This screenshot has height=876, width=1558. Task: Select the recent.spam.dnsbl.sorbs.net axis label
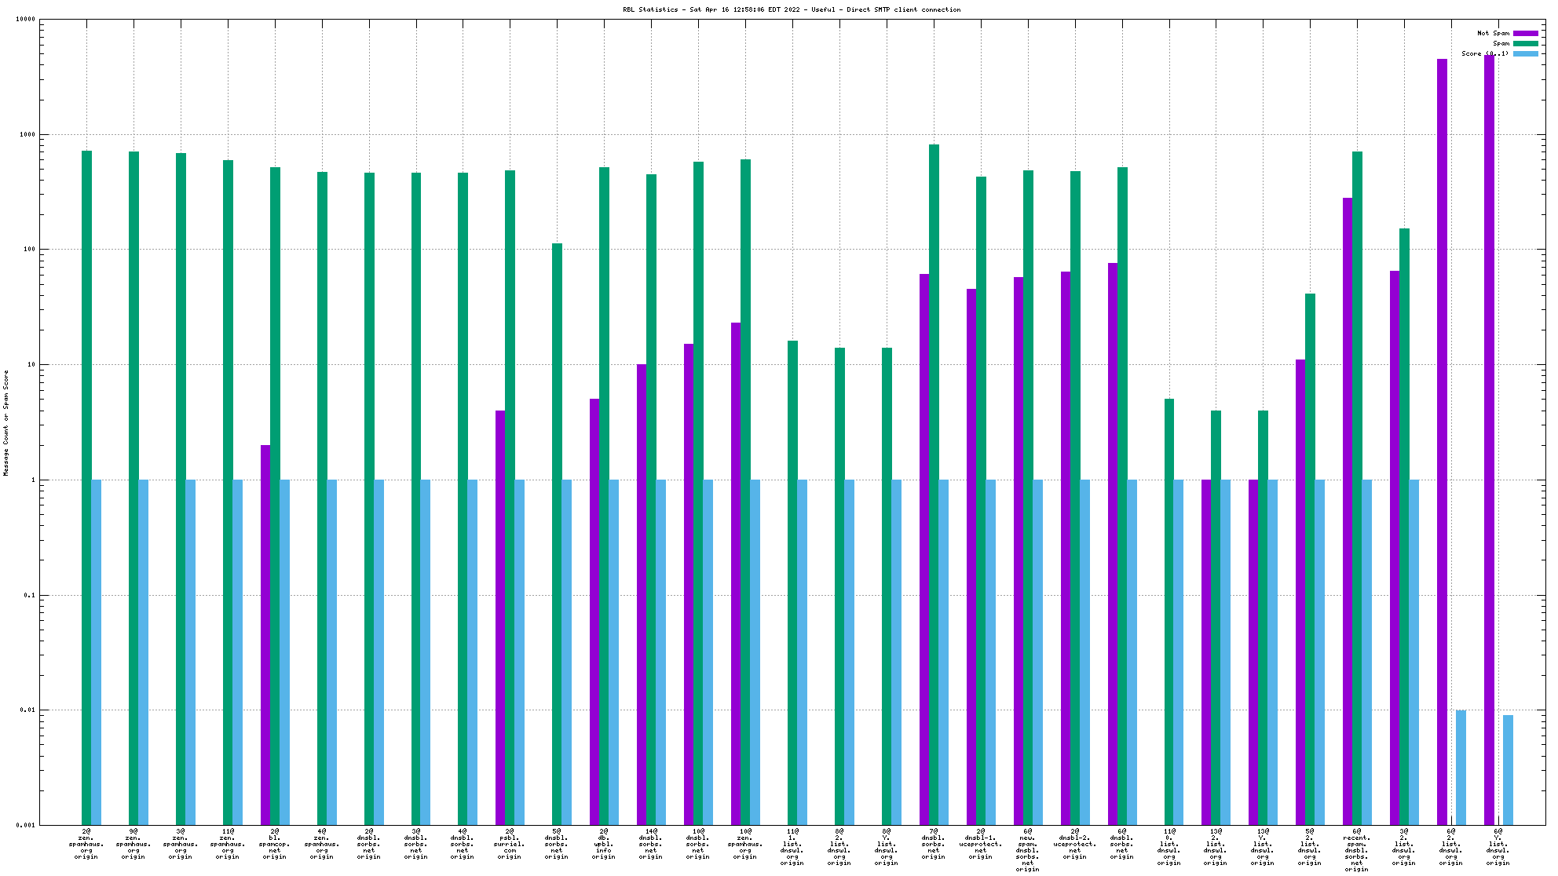pos(1356,850)
